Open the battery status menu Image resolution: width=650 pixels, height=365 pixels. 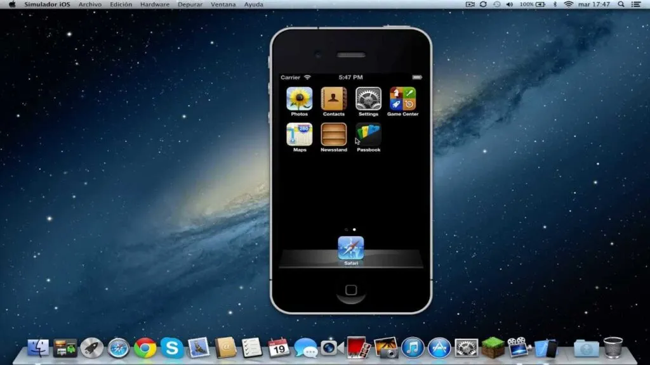[533, 4]
